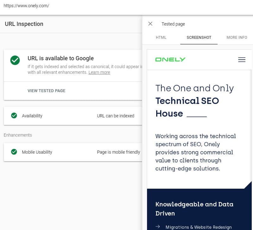Click the Onely logo
The image size is (253, 230).
pos(170,59)
